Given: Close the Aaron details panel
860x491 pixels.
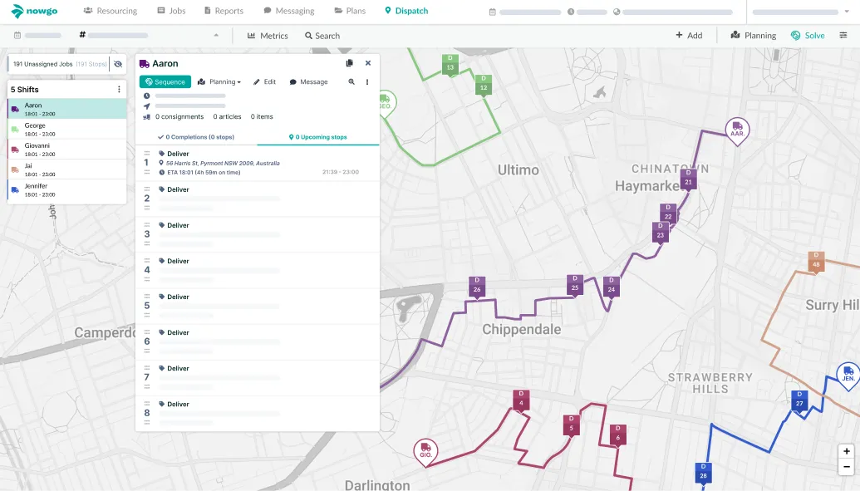Looking at the screenshot, I should tap(368, 63).
